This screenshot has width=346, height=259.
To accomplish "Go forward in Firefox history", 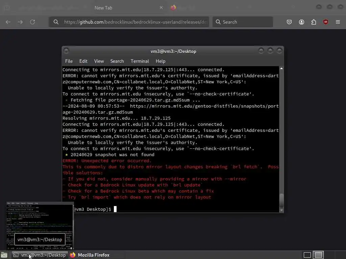I will (20, 22).
